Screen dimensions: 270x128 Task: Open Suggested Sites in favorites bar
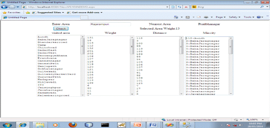(x=48, y=12)
